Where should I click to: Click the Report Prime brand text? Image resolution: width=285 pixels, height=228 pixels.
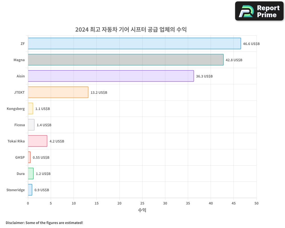tap(268, 11)
